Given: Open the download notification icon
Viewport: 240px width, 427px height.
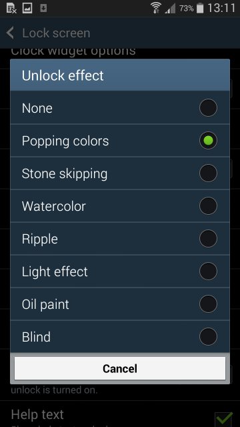Looking at the screenshot, I should [x=43, y=8].
